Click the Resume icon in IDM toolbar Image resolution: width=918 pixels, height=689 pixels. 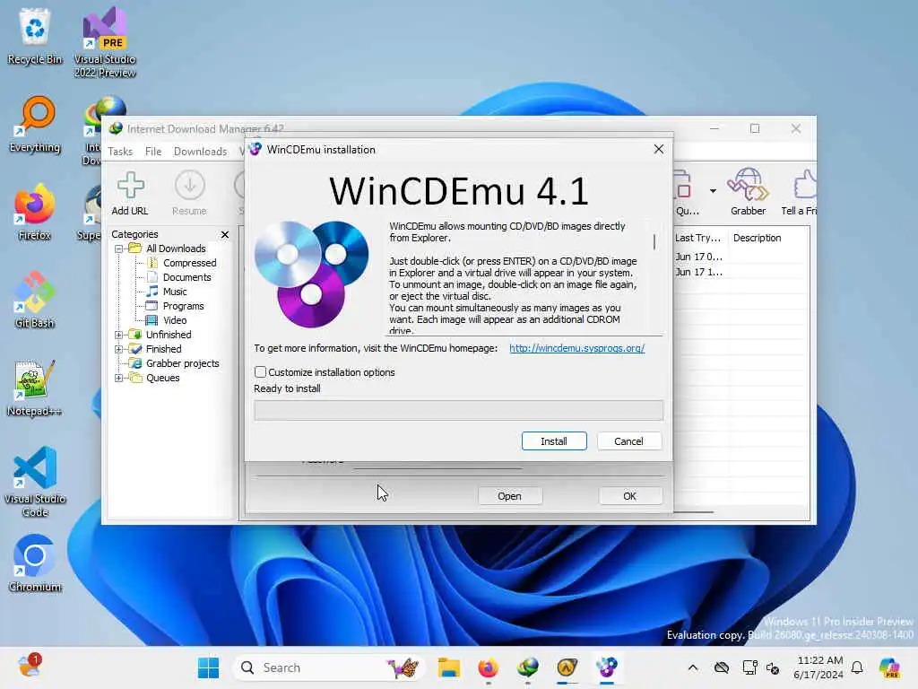click(189, 194)
